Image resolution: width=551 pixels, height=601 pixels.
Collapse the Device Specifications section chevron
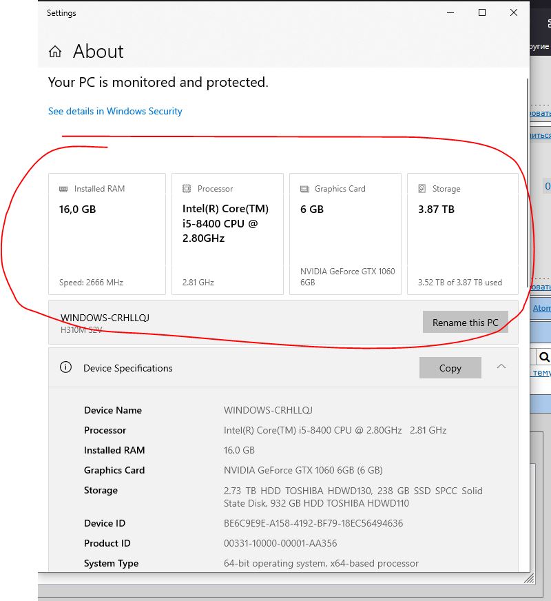[x=501, y=367]
